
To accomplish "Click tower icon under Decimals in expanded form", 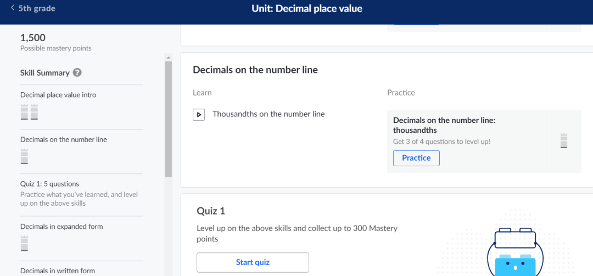I will click(x=24, y=243).
